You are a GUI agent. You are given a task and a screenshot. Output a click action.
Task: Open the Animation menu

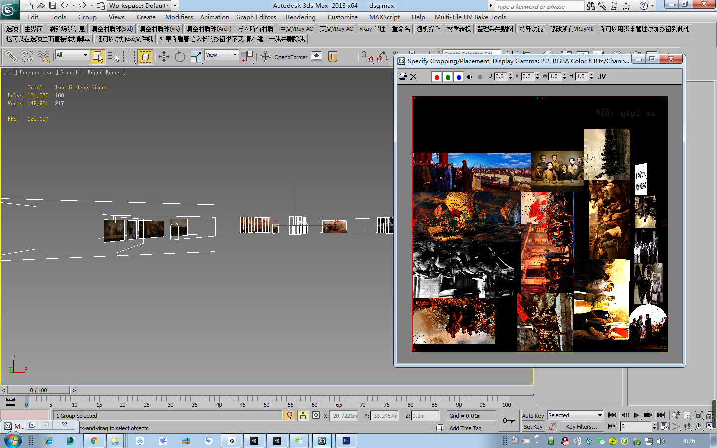215,17
